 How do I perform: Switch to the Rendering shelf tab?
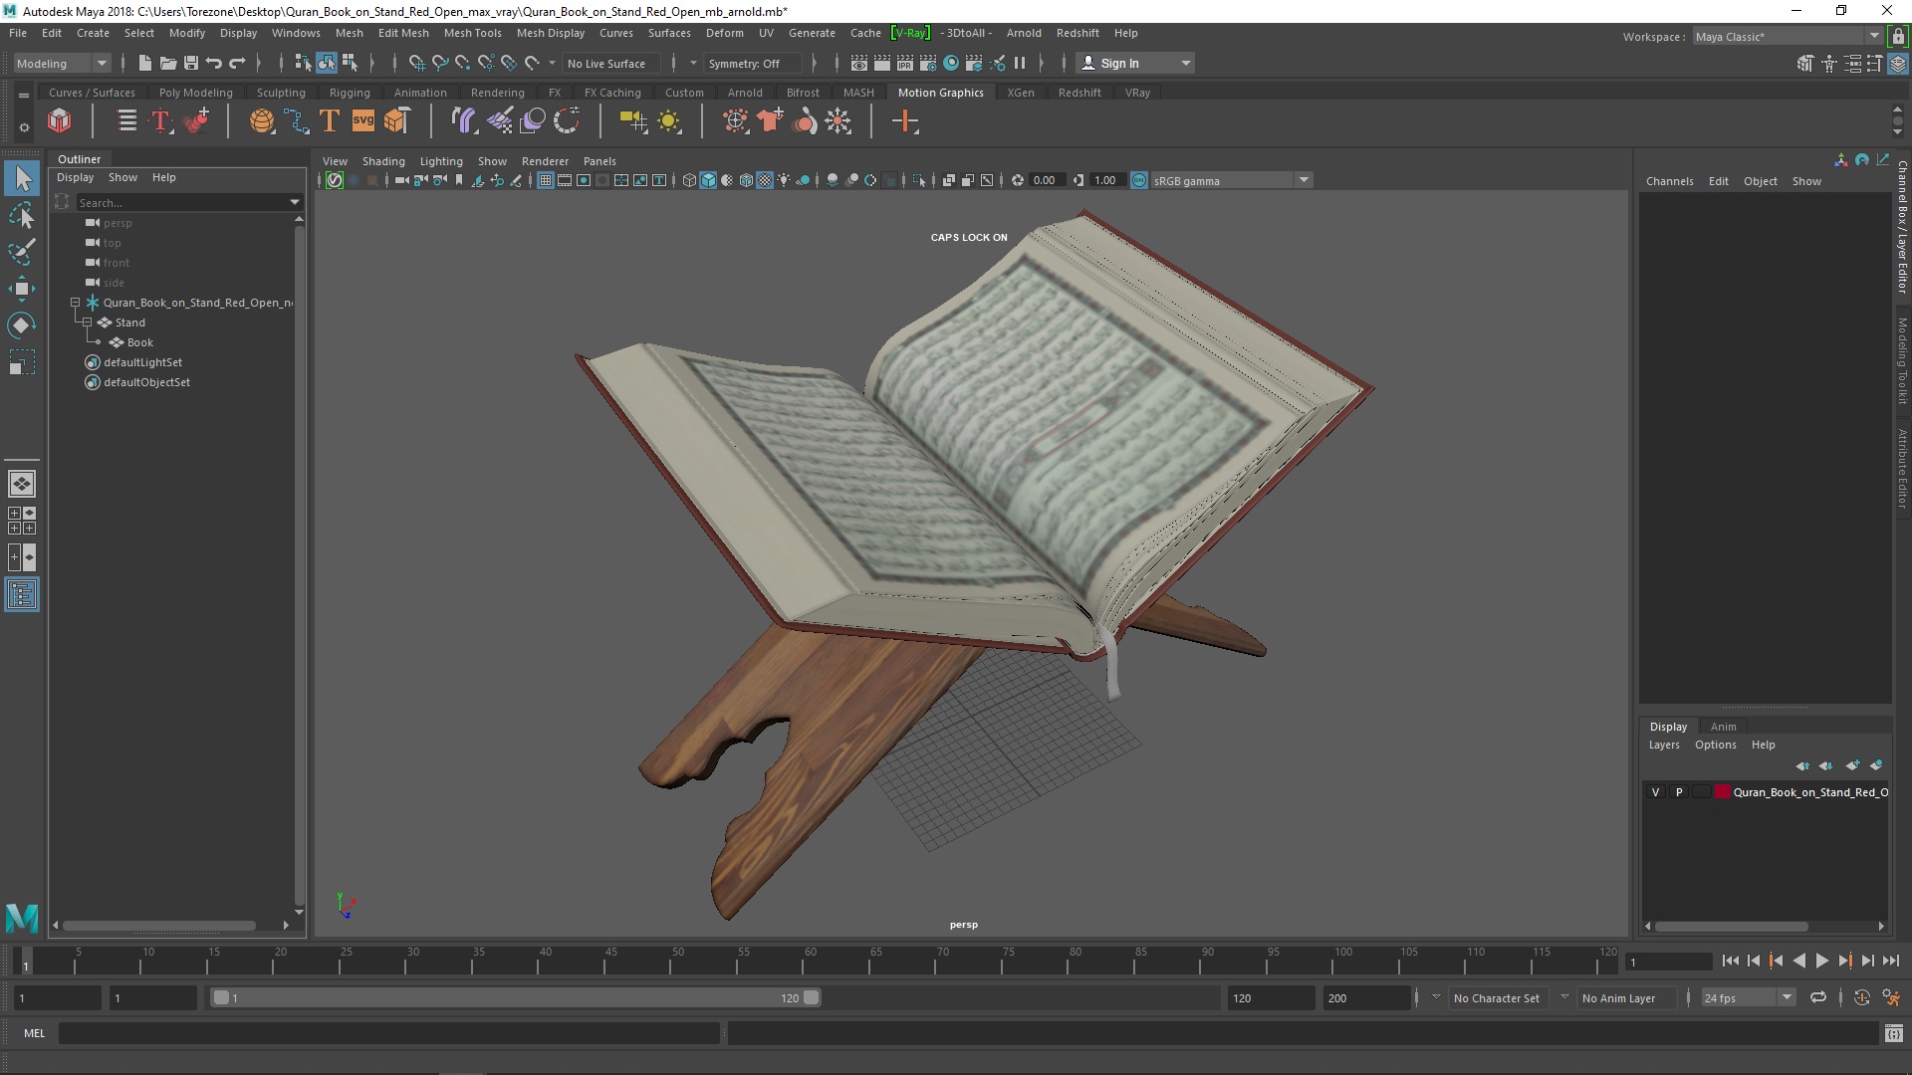[x=497, y=93]
